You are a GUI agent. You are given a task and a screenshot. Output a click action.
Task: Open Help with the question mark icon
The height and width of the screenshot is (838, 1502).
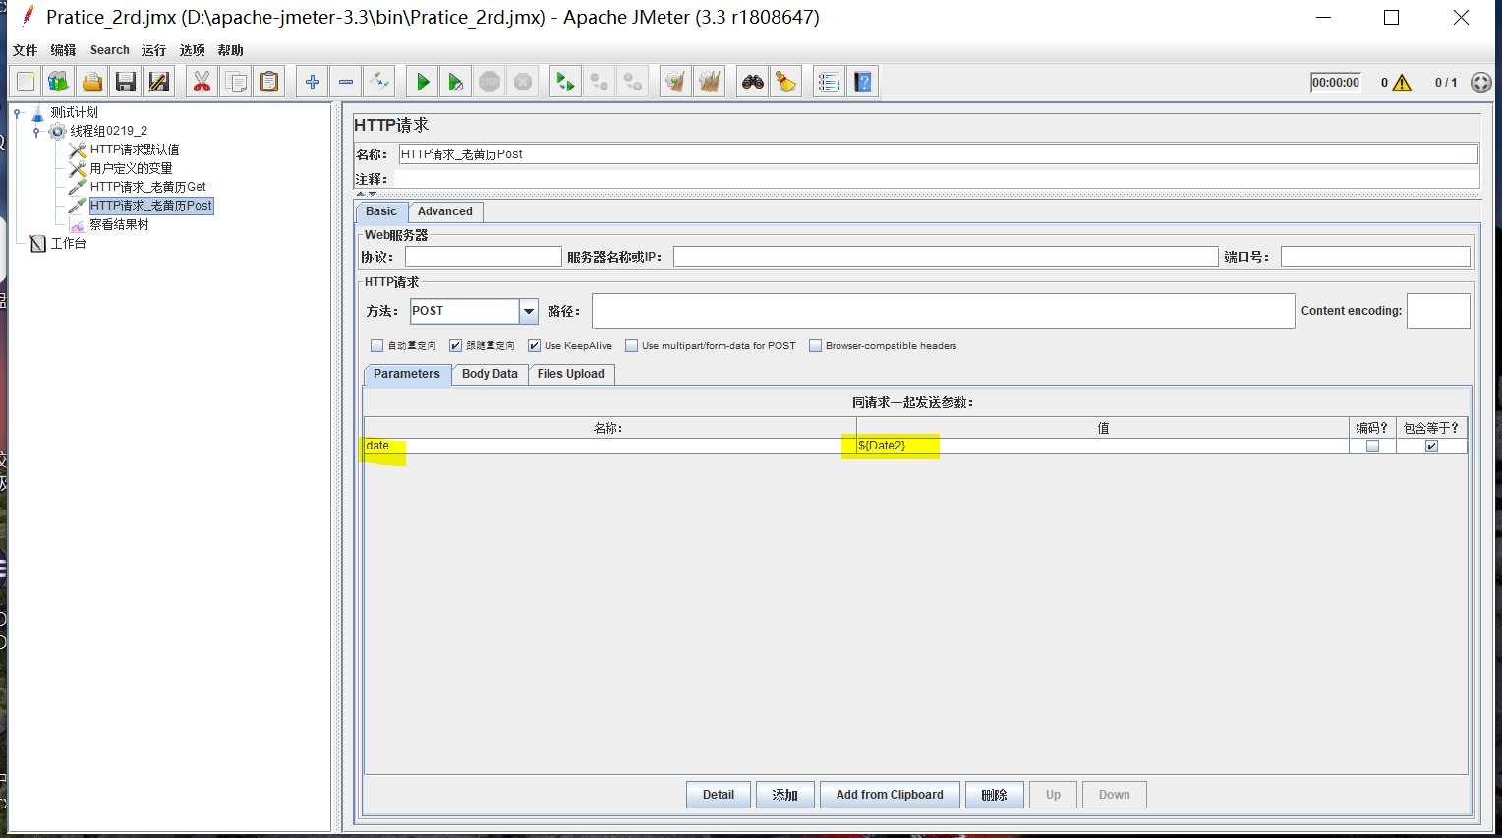point(863,82)
